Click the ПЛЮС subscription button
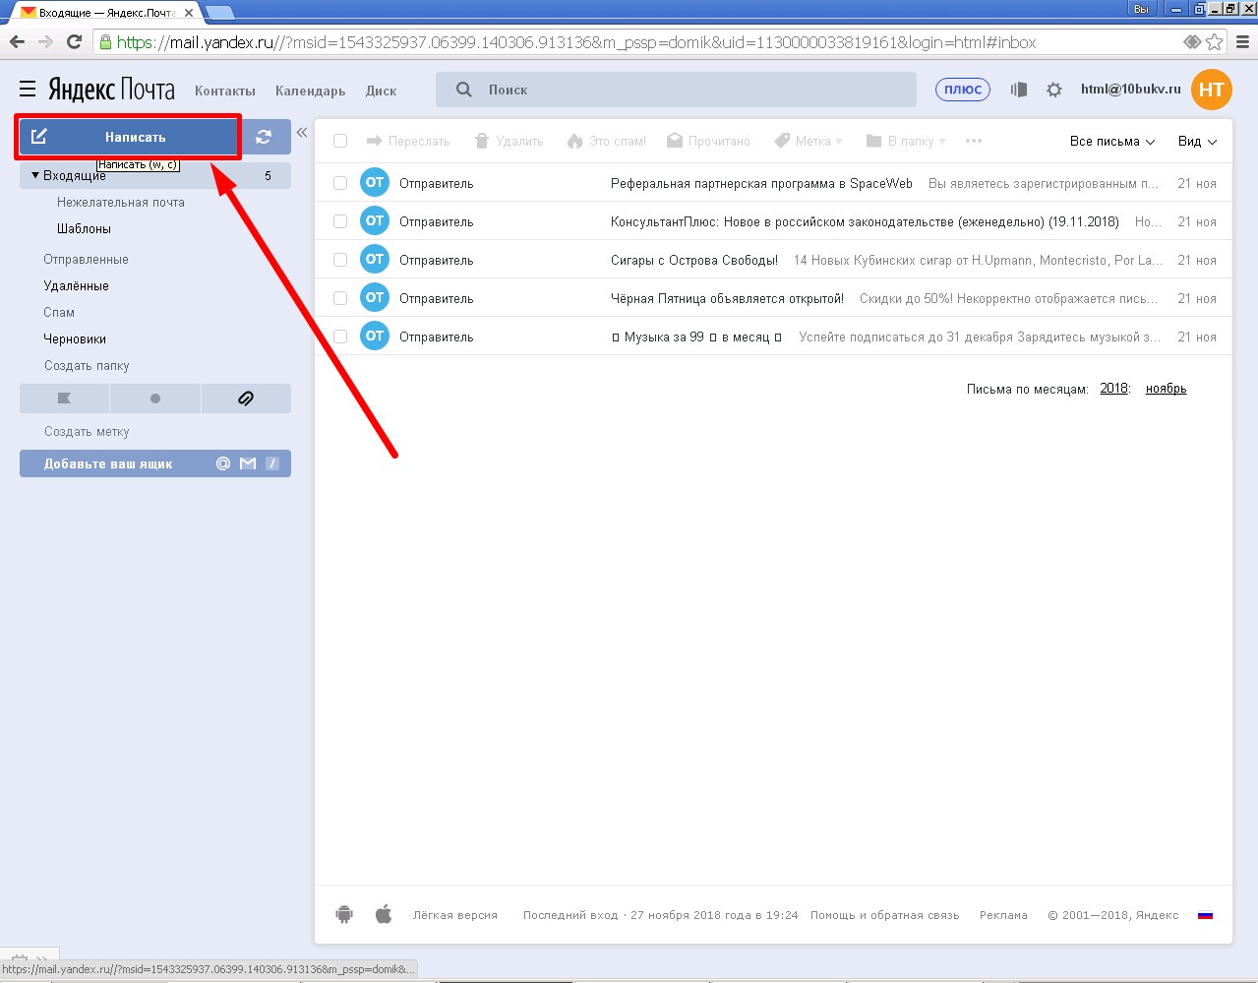1258x983 pixels. click(x=963, y=90)
